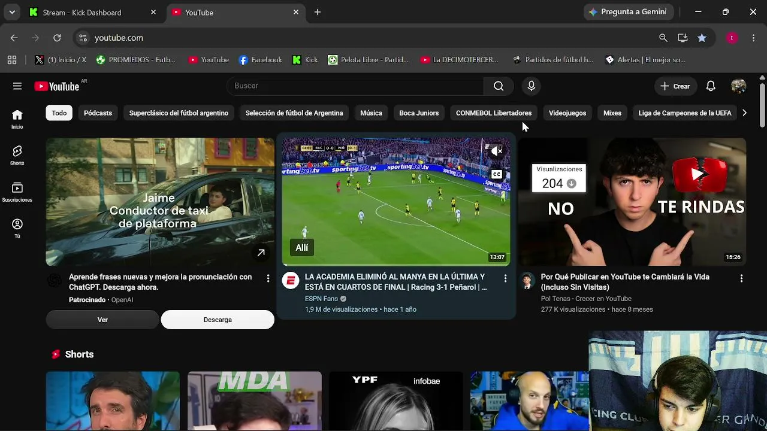Select the Boca Juniors filter chip
The width and height of the screenshot is (767, 431).
click(x=419, y=113)
